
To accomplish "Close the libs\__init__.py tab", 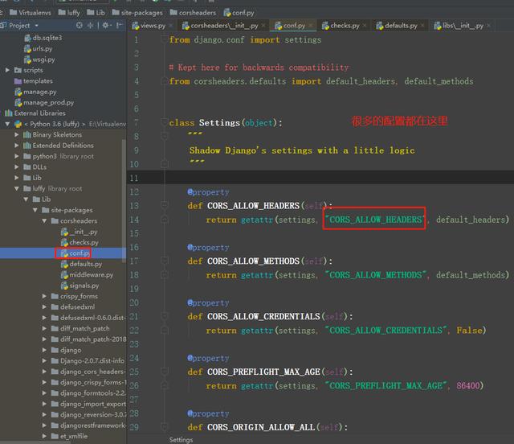I will coord(488,26).
